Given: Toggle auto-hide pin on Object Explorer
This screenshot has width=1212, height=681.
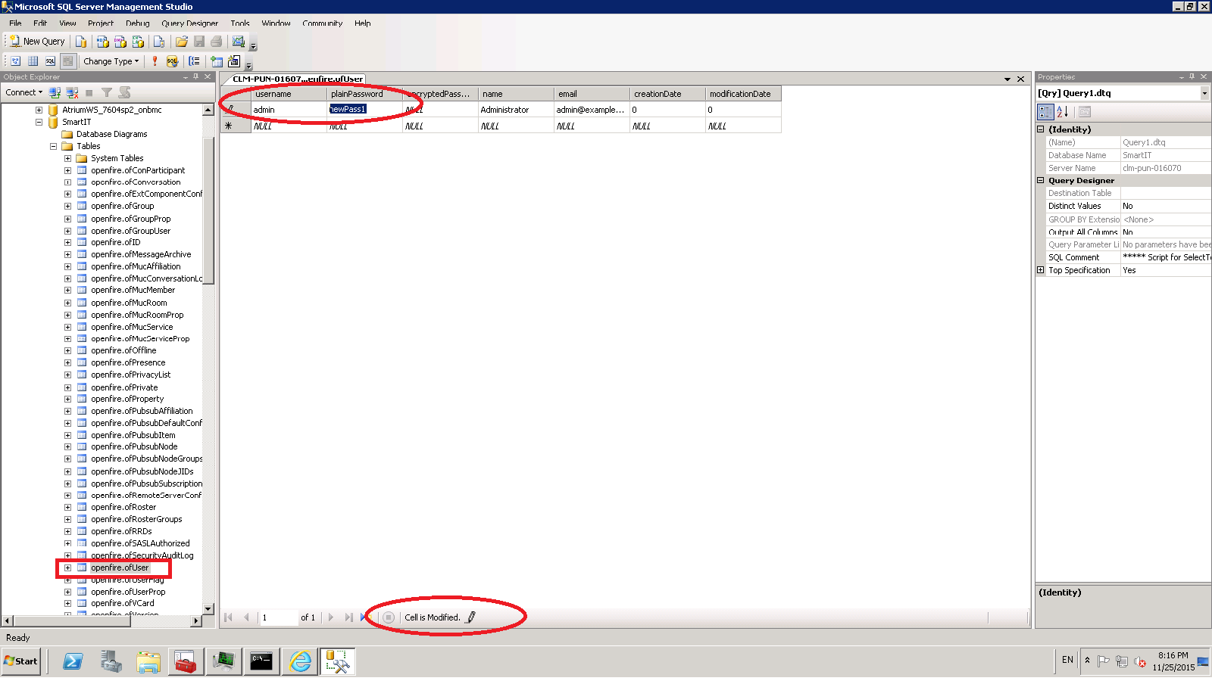Looking at the screenshot, I should coord(196,77).
